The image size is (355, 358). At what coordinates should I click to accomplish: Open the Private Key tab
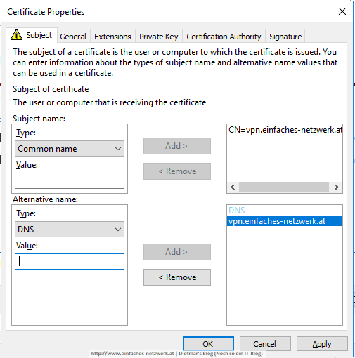(159, 37)
